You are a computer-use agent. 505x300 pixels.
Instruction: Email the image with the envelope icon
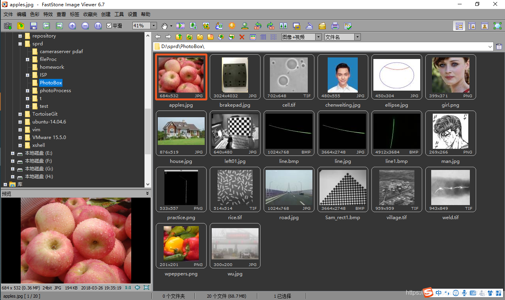pyautogui.click(x=322, y=26)
